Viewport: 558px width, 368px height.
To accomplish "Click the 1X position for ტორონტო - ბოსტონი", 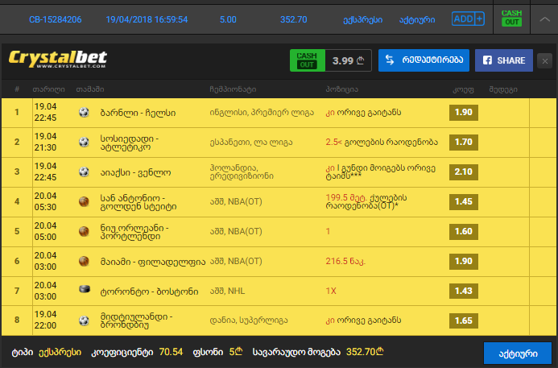I will [331, 292].
